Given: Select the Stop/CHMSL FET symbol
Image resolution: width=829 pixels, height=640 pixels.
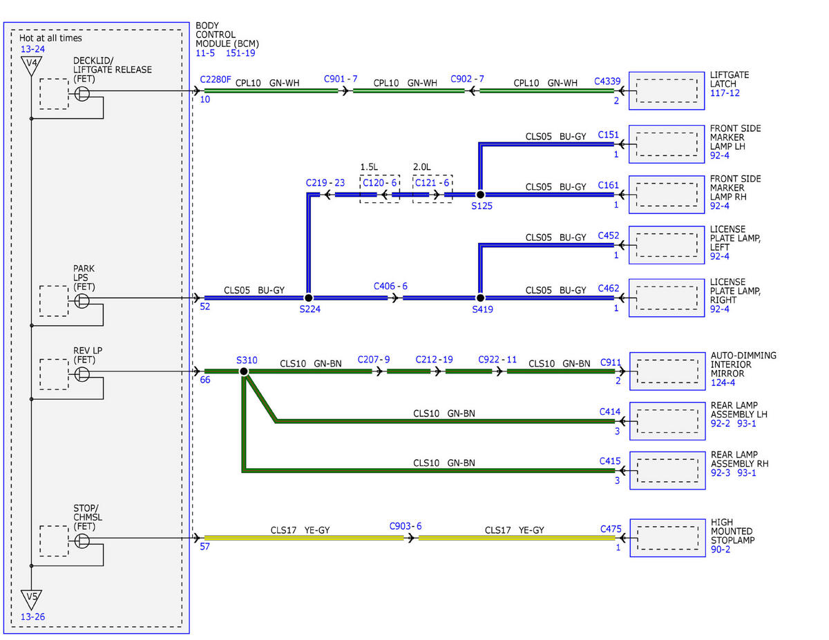Looking at the screenshot, I should 82,541.
